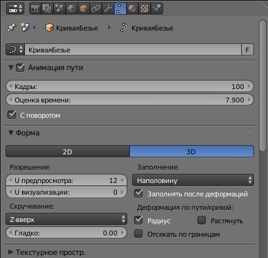
Task: Open the Material properties tab (sphere icon)
Action: (x=132, y=9)
